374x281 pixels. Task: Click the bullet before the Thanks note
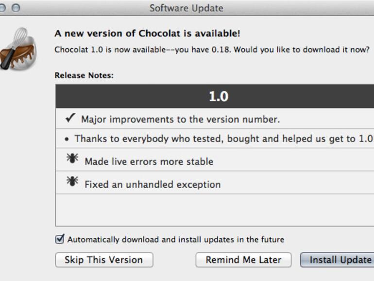click(x=67, y=139)
